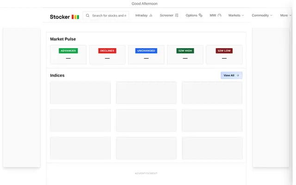Click View All indices button
This screenshot has width=296, height=185.
point(231,75)
